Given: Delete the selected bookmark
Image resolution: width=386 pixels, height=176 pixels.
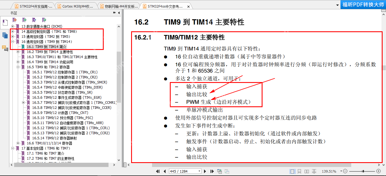Looking at the screenshot, I should [14, 20].
